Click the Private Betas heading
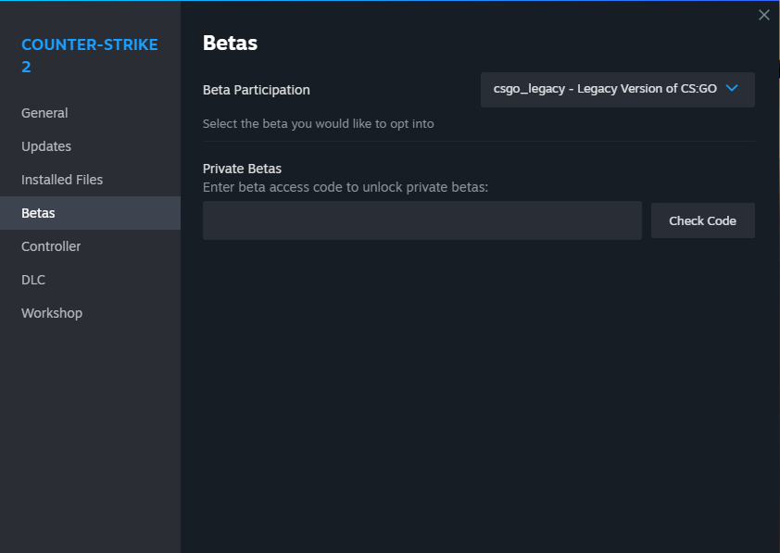This screenshot has height=553, width=780. click(x=243, y=169)
